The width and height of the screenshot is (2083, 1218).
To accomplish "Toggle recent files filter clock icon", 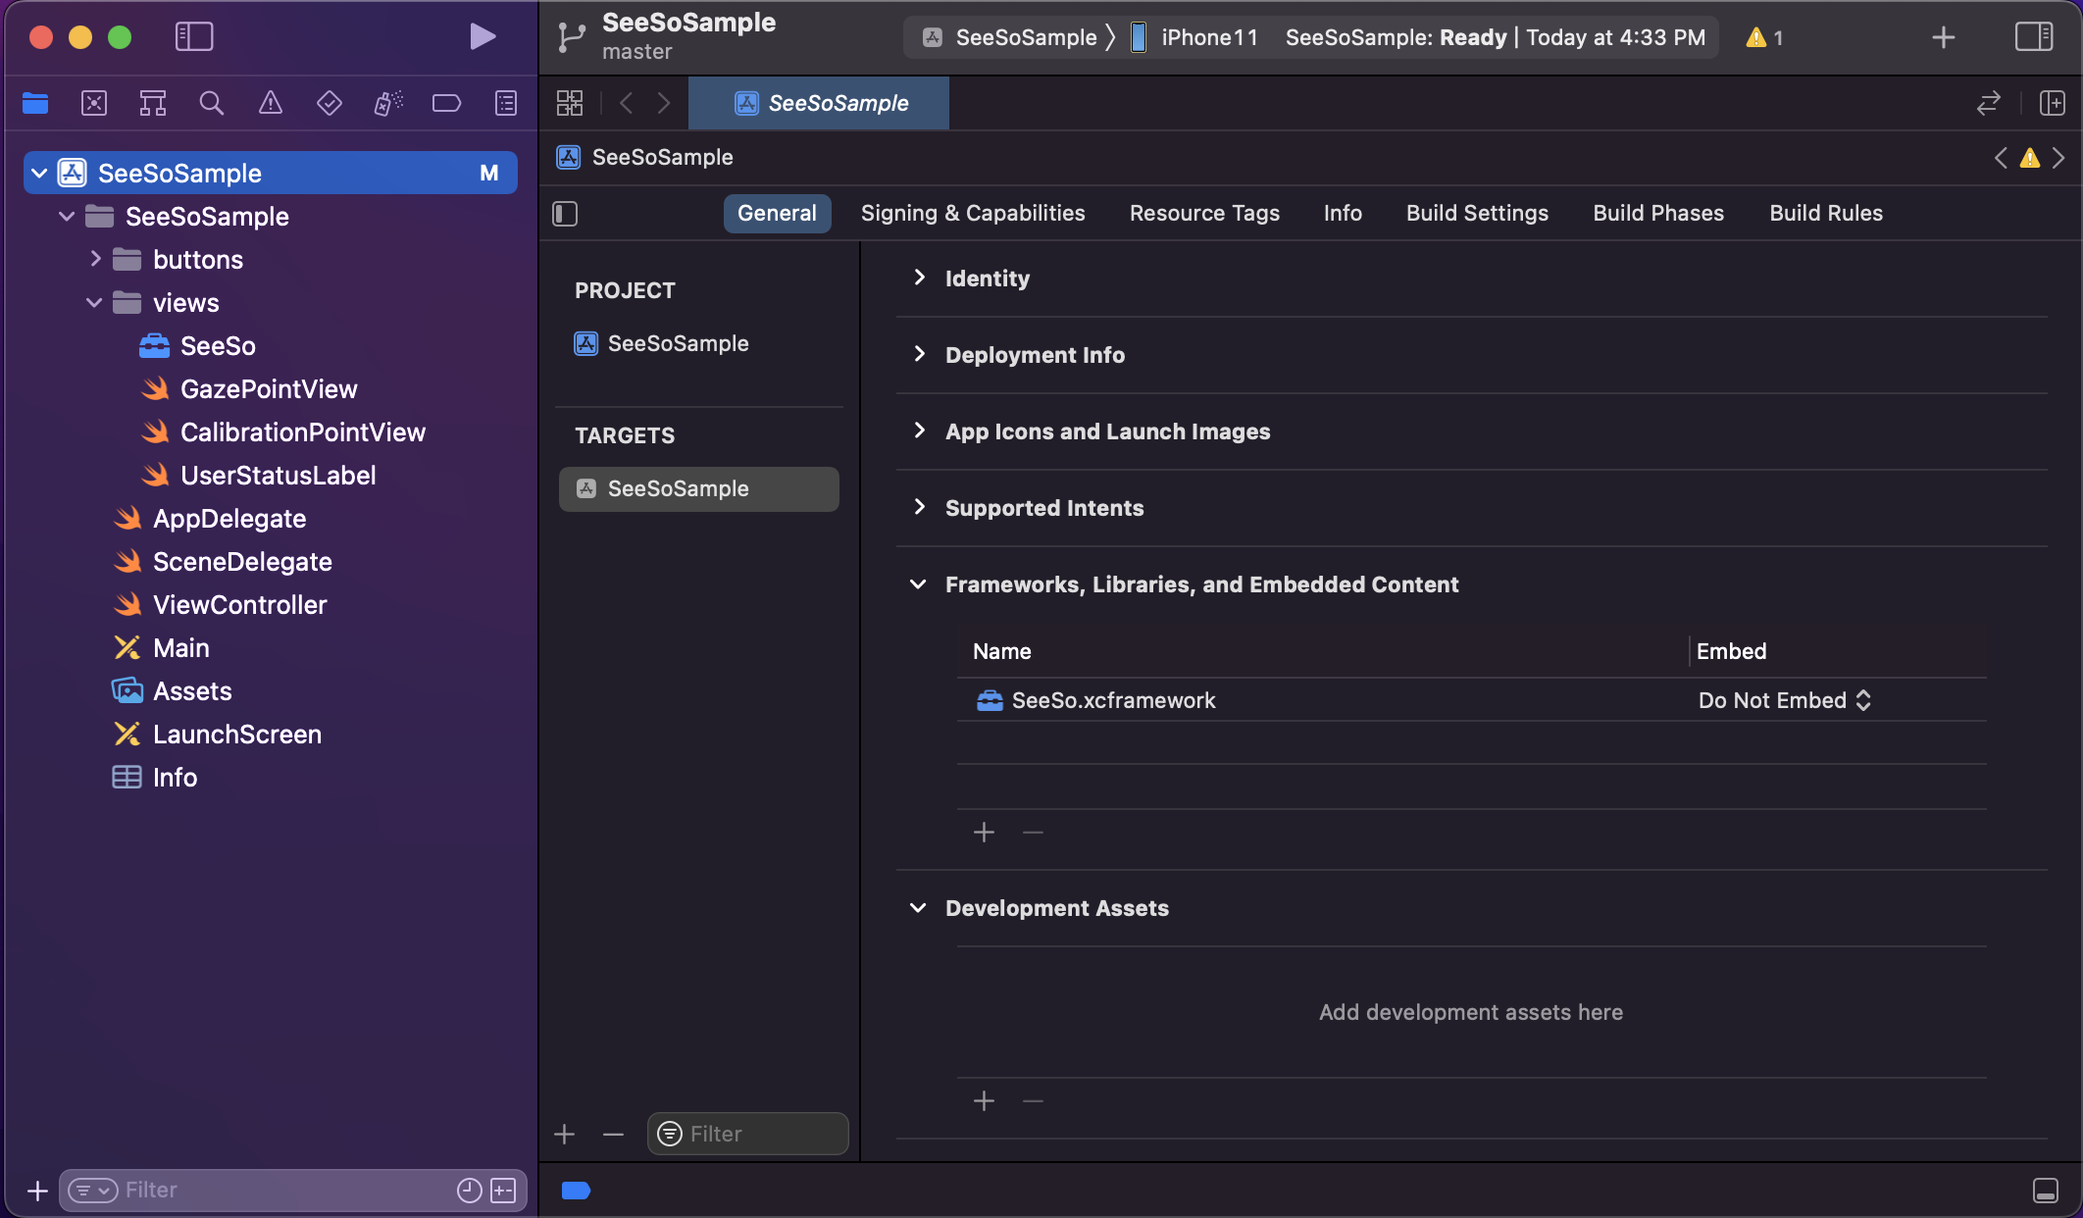I will pyautogui.click(x=470, y=1191).
